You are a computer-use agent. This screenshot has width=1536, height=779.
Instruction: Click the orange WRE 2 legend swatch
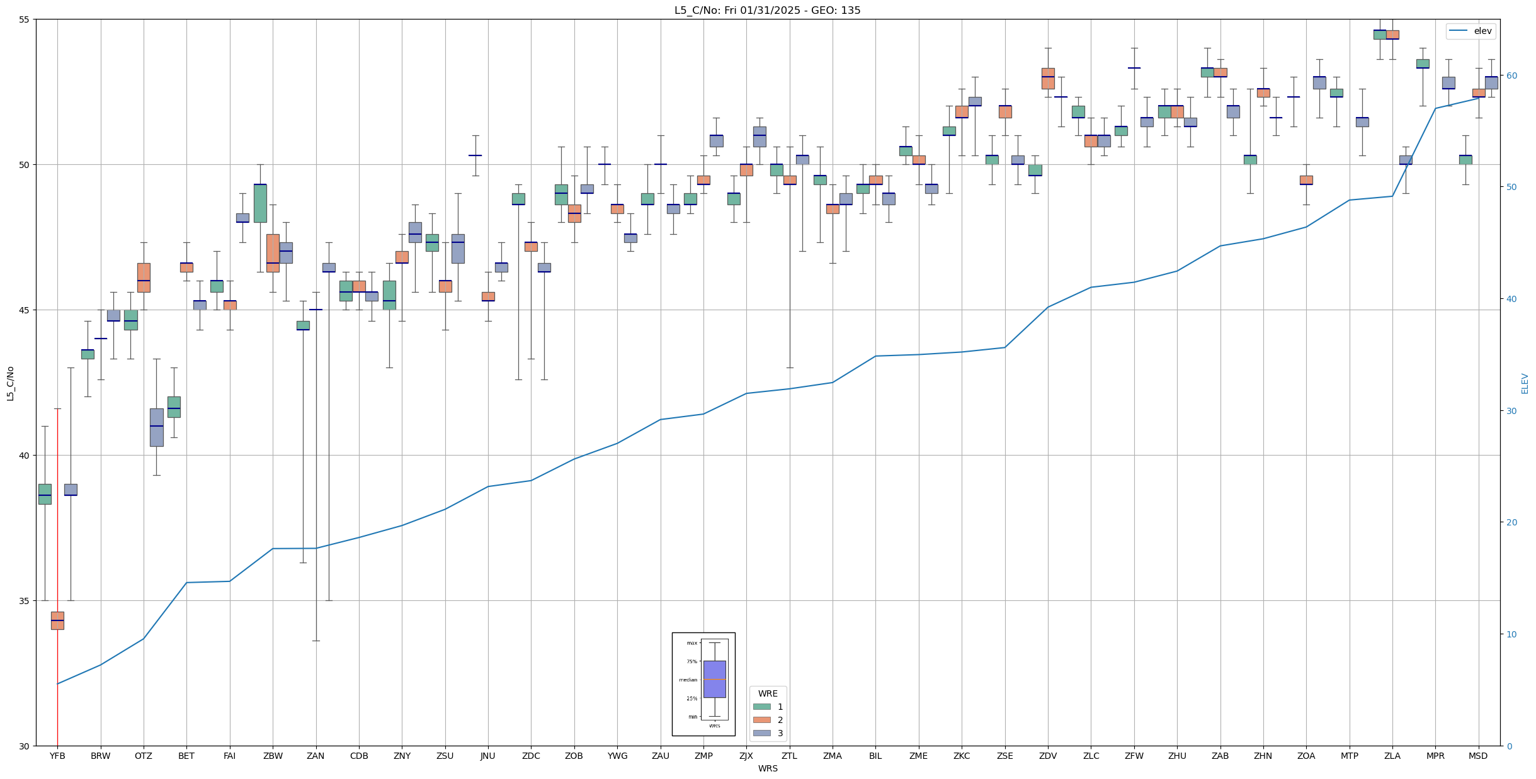pos(761,720)
